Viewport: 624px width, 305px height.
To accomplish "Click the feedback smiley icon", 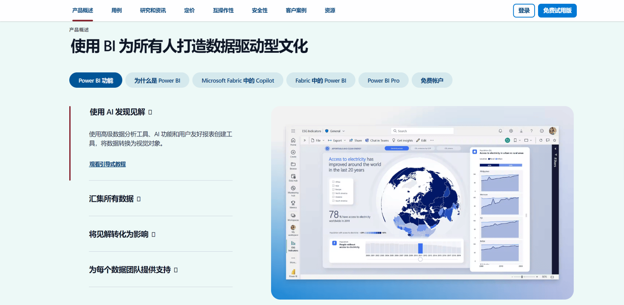I will 542,131.
